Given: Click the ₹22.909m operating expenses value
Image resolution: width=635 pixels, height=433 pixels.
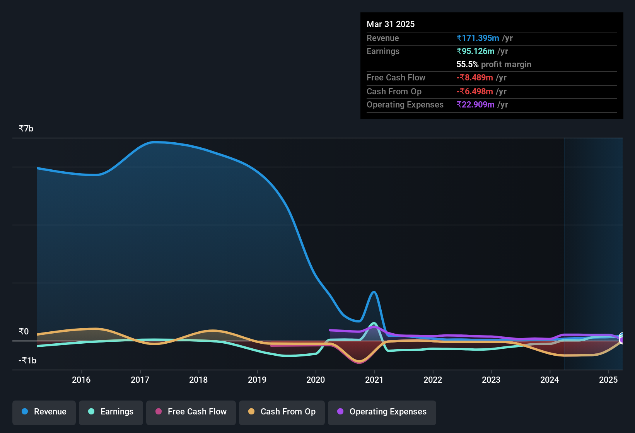Looking at the screenshot, I should click(475, 104).
